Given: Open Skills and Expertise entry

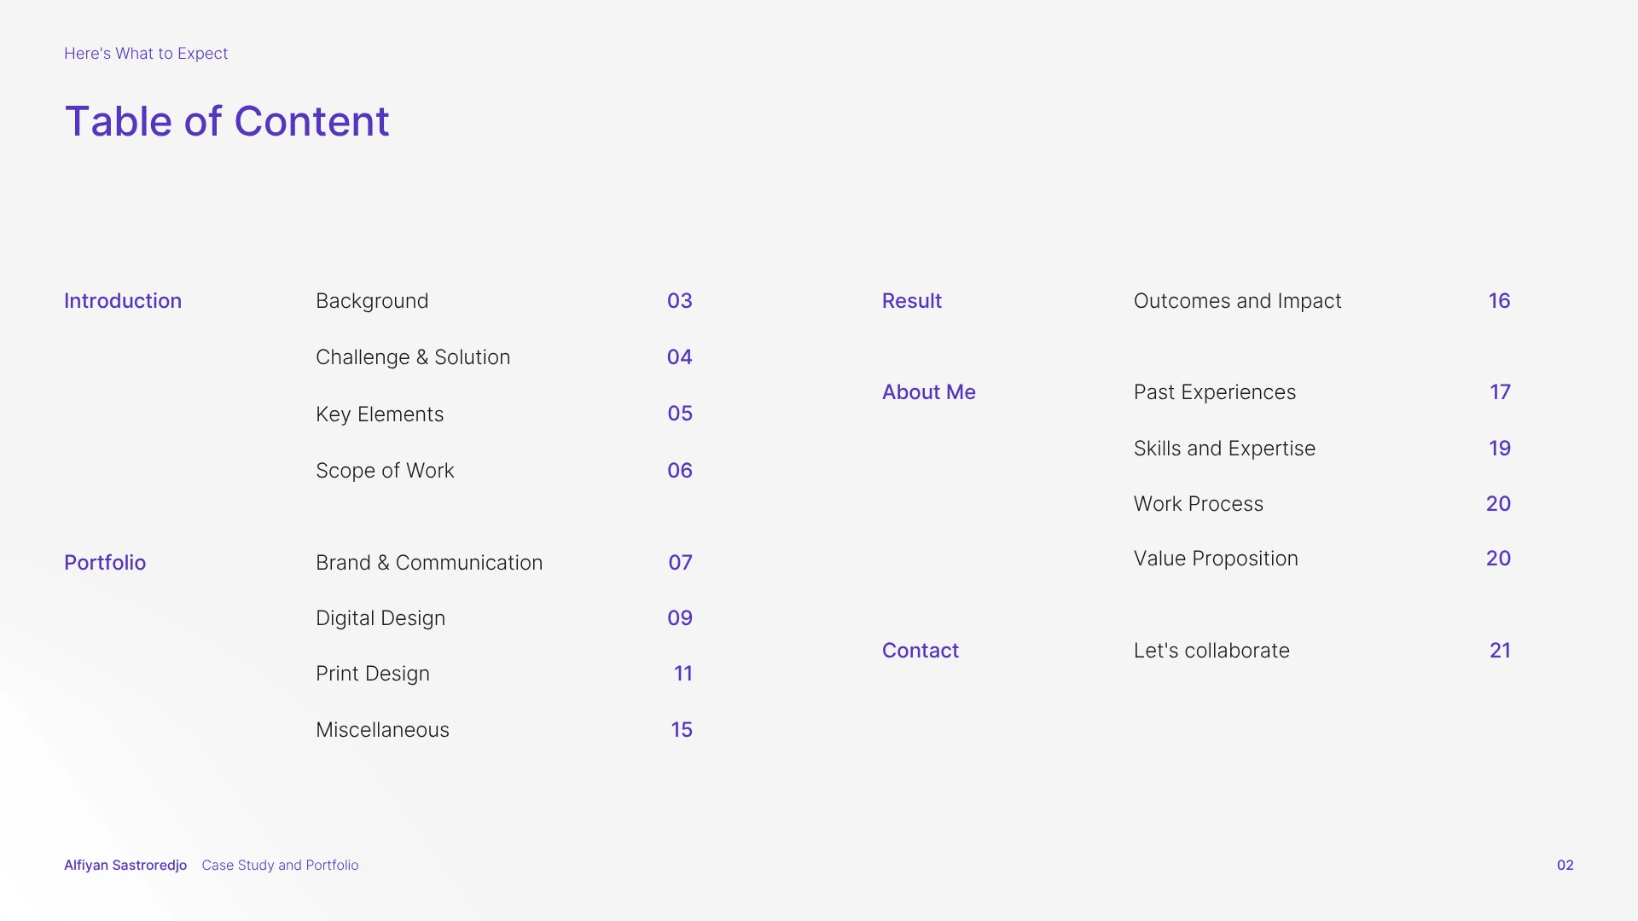Looking at the screenshot, I should 1224,449.
